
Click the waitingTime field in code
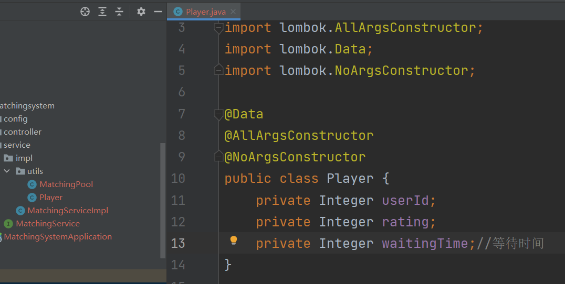tap(425, 243)
